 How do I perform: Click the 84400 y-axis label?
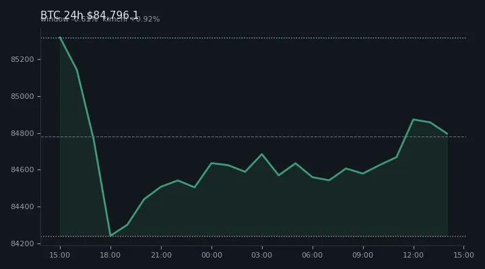tap(22, 206)
